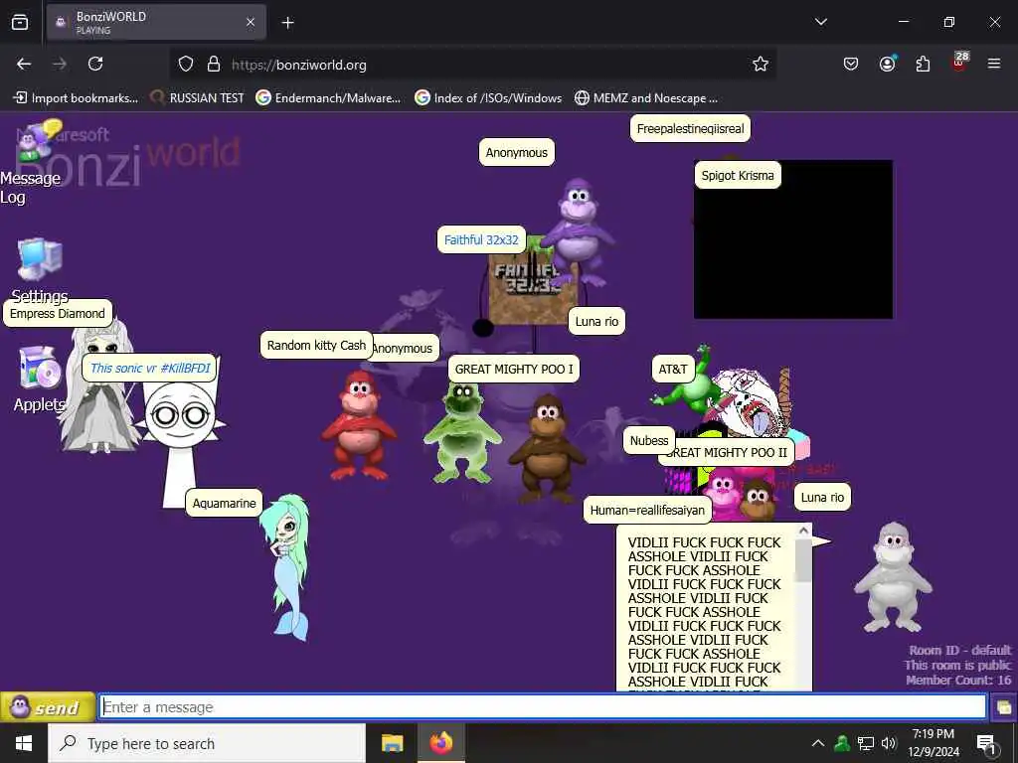This screenshot has height=763, width=1018.
Task: Click the This sonic vr #KillBFDI name tag
Action: click(x=150, y=368)
